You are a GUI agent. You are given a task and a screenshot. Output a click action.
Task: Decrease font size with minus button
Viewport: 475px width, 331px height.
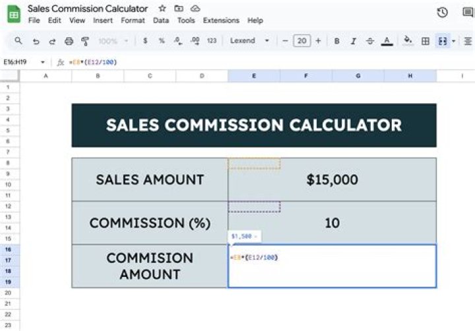click(x=285, y=41)
